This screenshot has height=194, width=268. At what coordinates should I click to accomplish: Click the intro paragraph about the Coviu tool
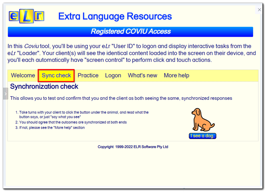coord(129,53)
